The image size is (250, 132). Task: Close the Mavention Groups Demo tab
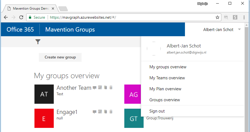click(x=53, y=9)
